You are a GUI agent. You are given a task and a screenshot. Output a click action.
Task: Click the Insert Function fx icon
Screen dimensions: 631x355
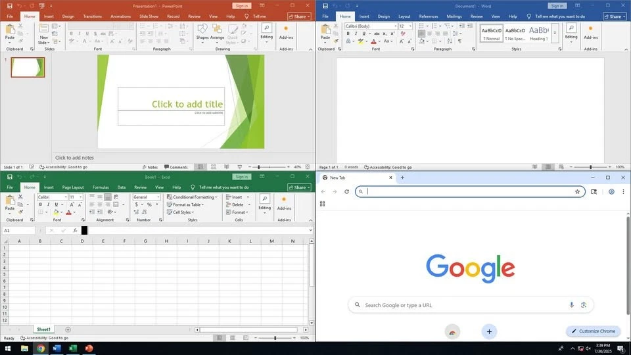[x=75, y=230]
